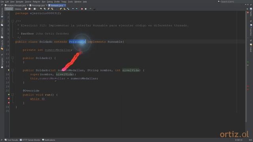253x142 pixels.
Task: Close the Soldado.java tab
Action: pyautogui.click(x=65, y=6)
